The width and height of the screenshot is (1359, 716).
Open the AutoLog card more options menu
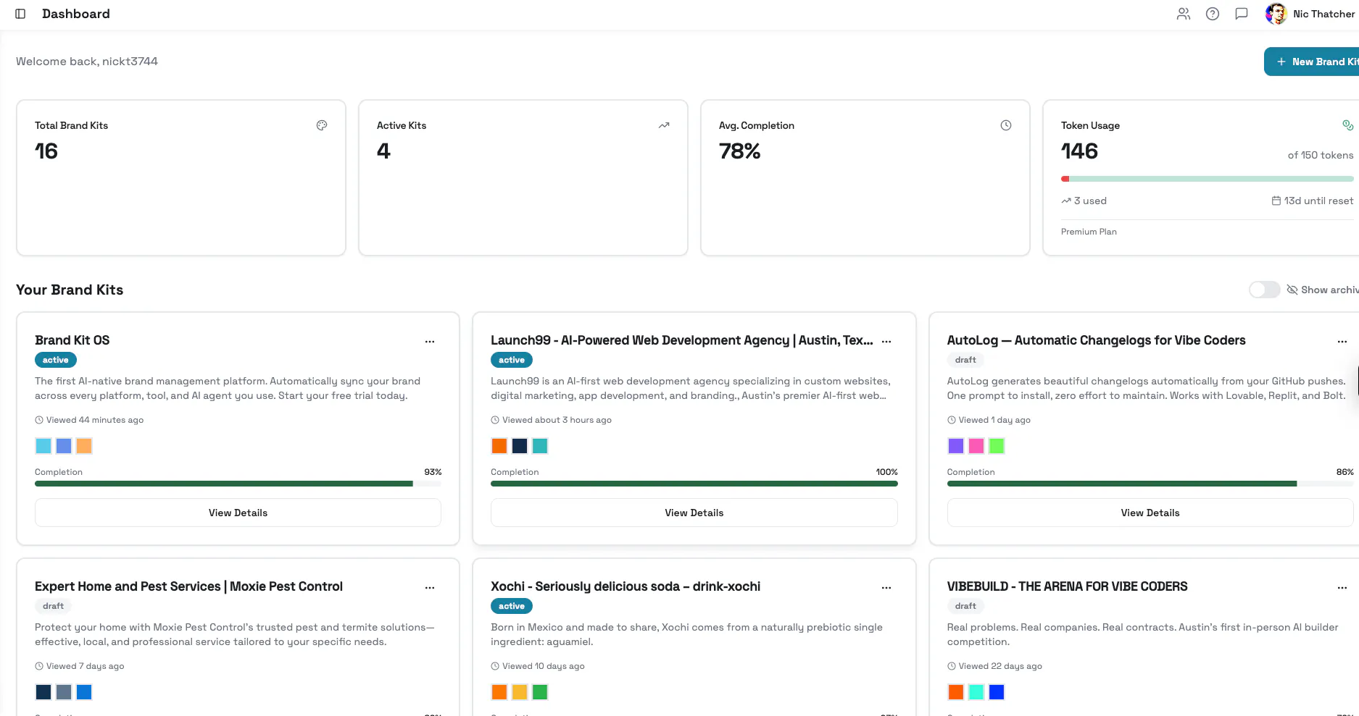pyautogui.click(x=1342, y=341)
